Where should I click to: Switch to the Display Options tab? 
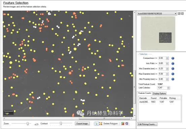click(x=159, y=93)
